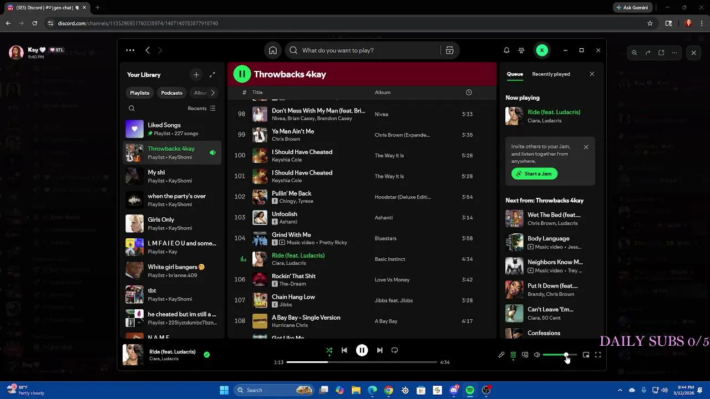The height and width of the screenshot is (399, 710).
Task: Open the Browse icon in search bar
Action: 449,50
